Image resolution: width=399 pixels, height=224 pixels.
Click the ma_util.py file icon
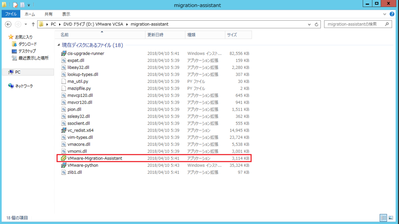click(64, 81)
